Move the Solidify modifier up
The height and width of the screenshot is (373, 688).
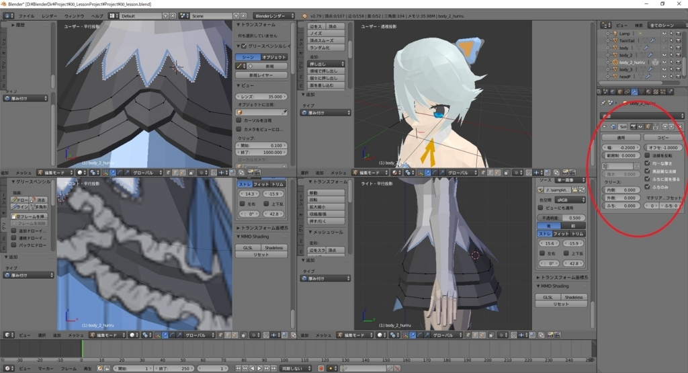click(664, 126)
